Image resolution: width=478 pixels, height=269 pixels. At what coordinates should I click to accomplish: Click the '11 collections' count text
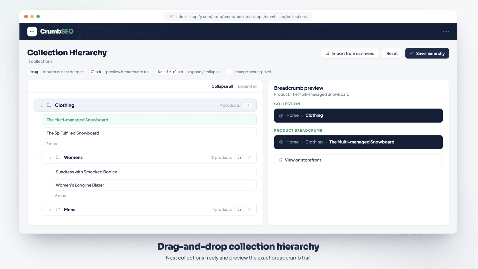click(x=40, y=61)
